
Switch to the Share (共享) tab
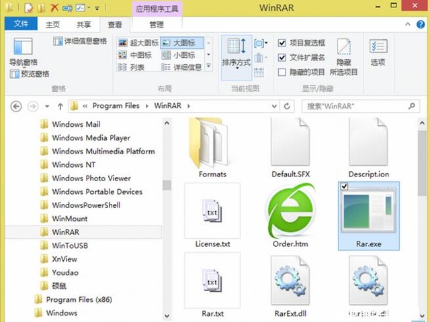pyautogui.click(x=83, y=25)
